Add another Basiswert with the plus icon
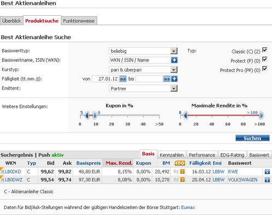Screen dimensions: 272x215 click(174, 60)
